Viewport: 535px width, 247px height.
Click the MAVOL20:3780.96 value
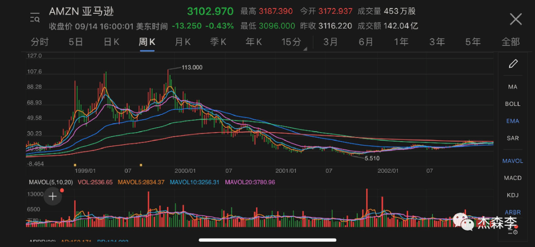tap(250, 183)
